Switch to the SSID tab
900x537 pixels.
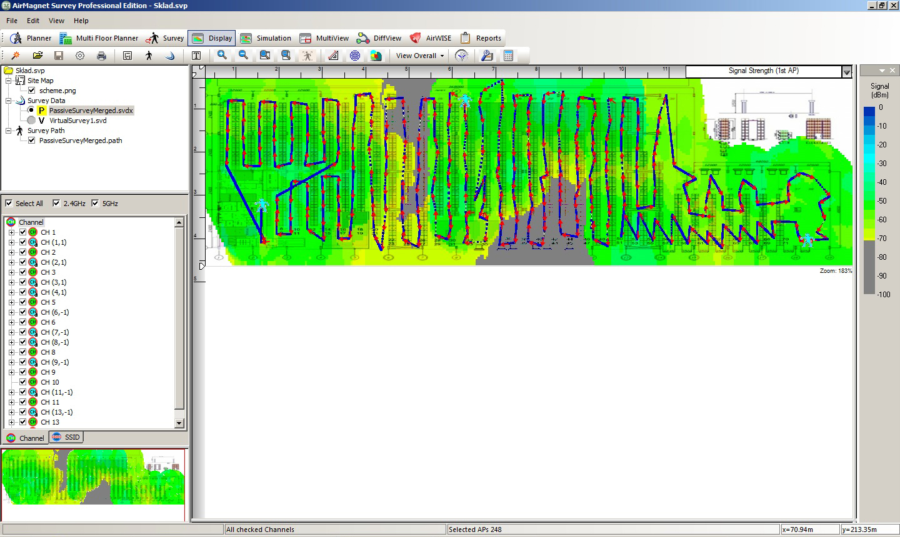tap(66, 437)
